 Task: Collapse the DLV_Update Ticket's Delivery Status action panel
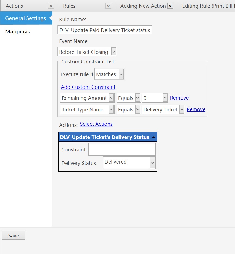click(154, 137)
